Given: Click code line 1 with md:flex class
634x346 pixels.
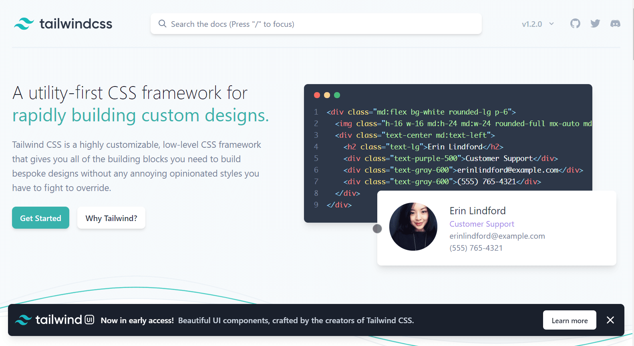Looking at the screenshot, I should [x=421, y=112].
